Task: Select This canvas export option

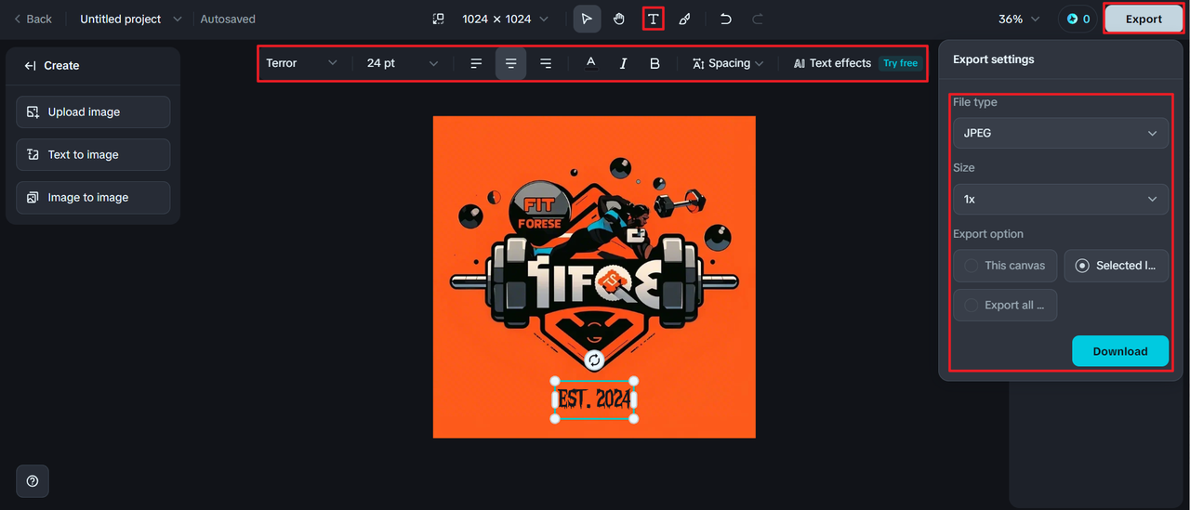Action: (1005, 266)
